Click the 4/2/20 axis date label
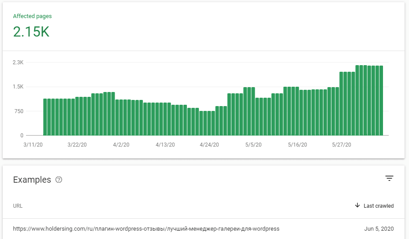The image size is (409, 239). click(x=121, y=145)
